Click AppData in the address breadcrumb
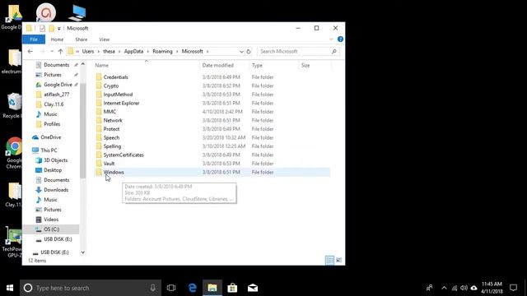527x296 pixels. tap(133, 51)
